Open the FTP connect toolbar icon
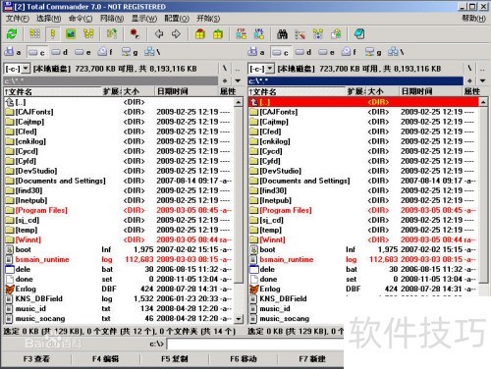The width and height of the screenshot is (491, 369). (242, 34)
